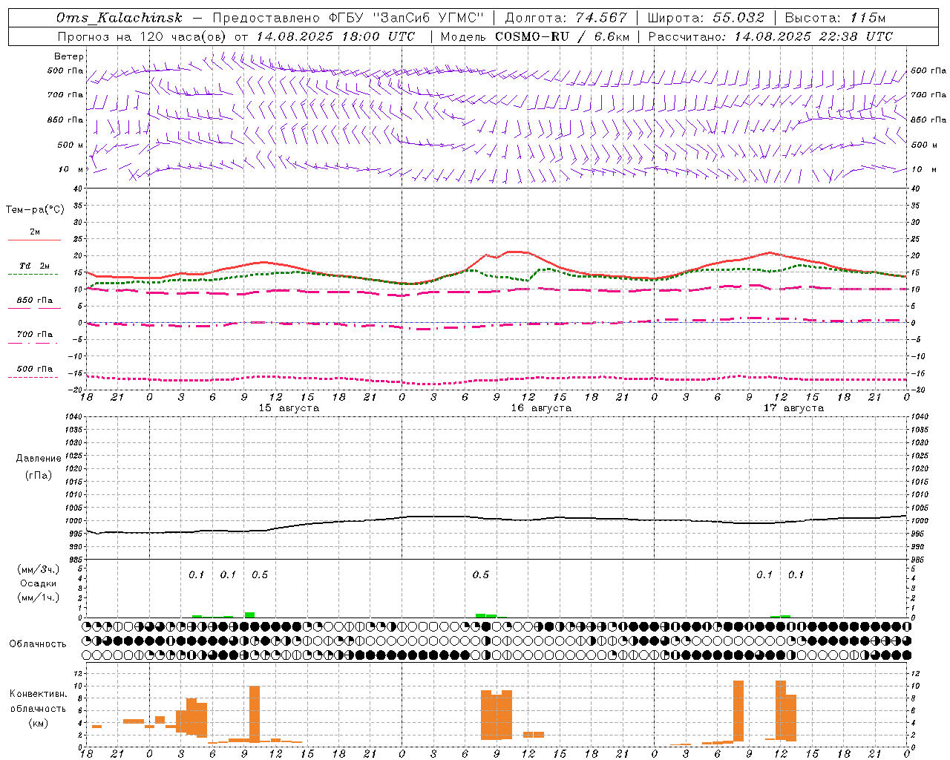Click the 'Облачность' cloud cover label
Viewport: 950px width, 760px height.
click(38, 644)
